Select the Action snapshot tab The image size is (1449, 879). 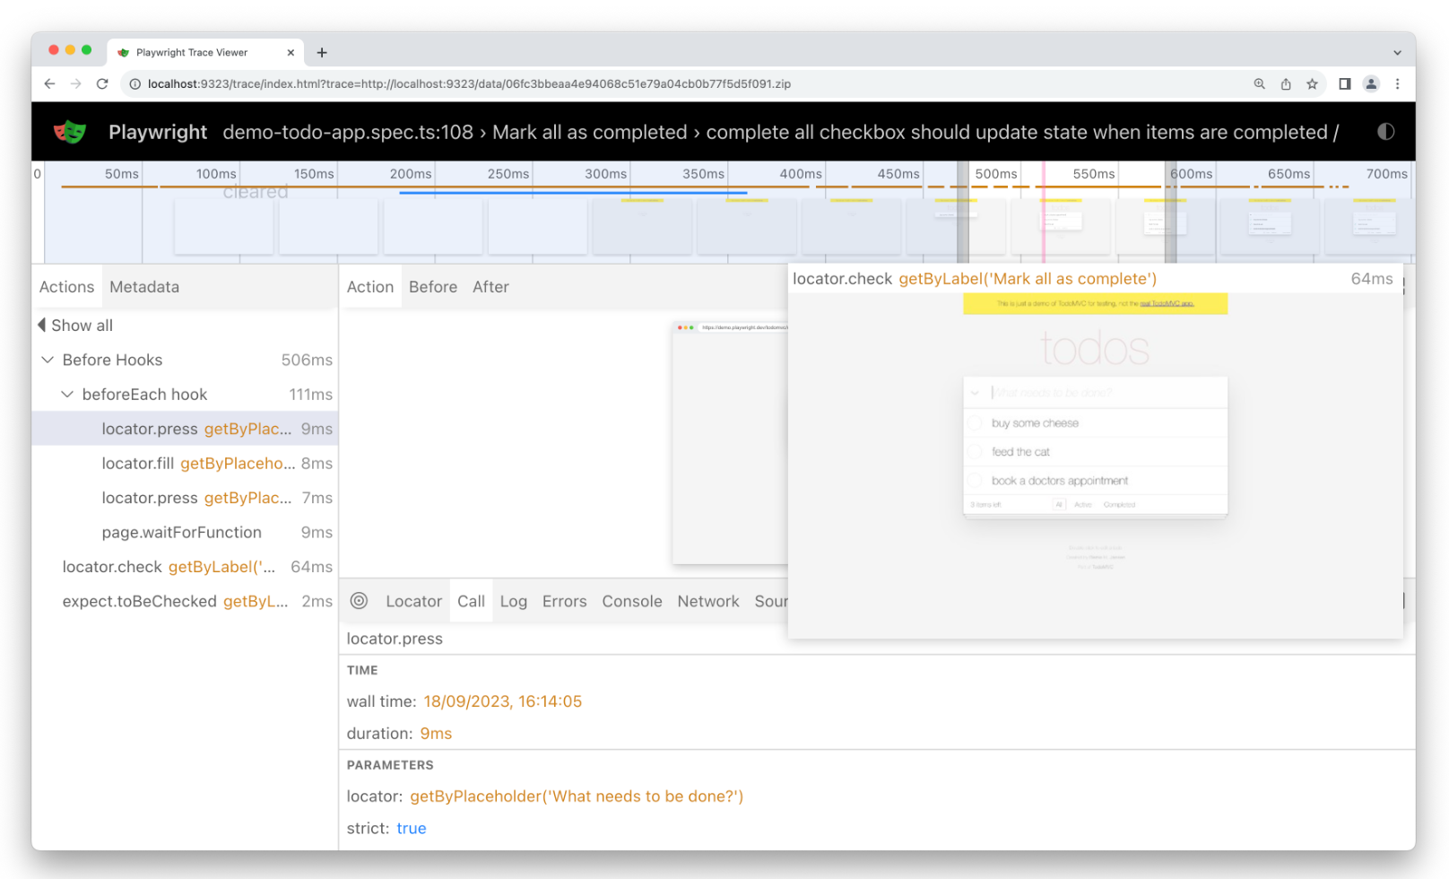[370, 287]
